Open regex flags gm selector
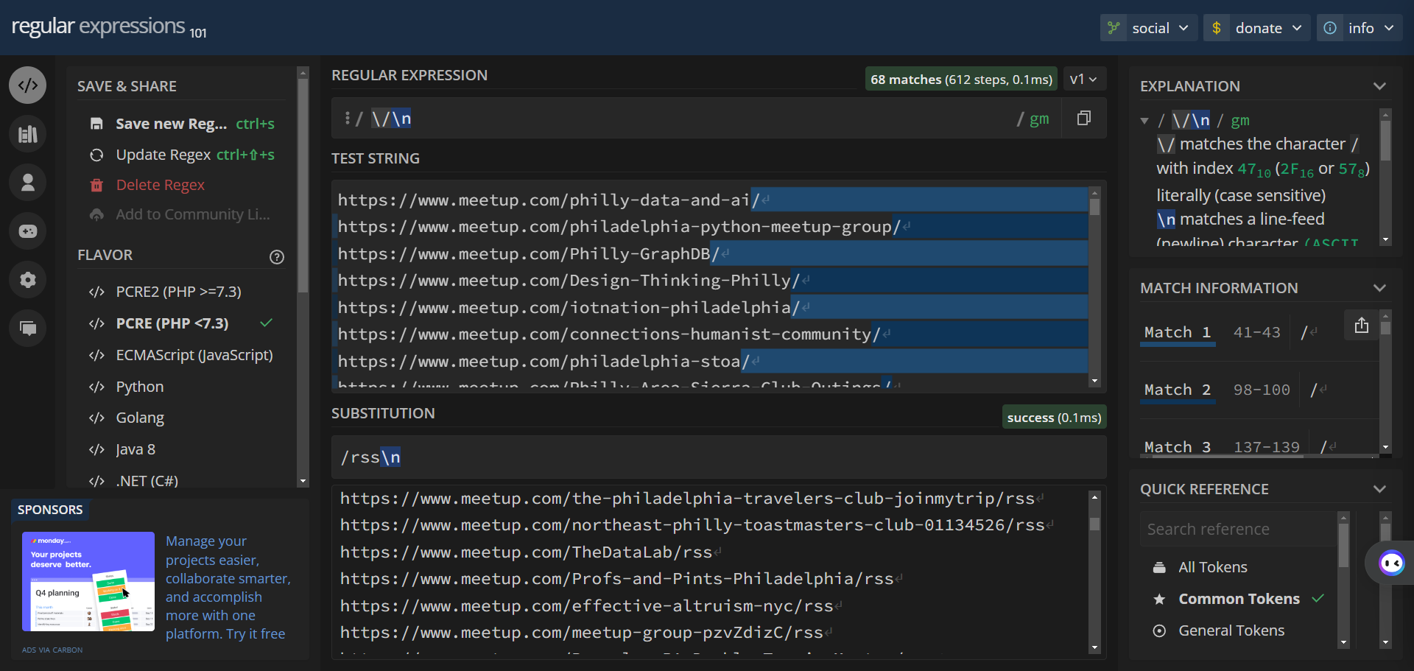Screen dimensions: 1414x671 click(1039, 119)
